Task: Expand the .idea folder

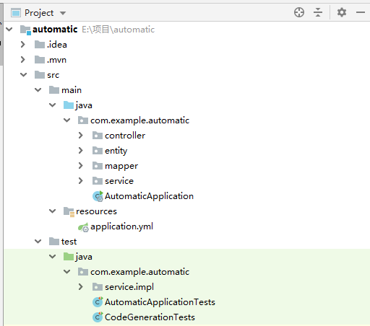Action: coord(23,45)
